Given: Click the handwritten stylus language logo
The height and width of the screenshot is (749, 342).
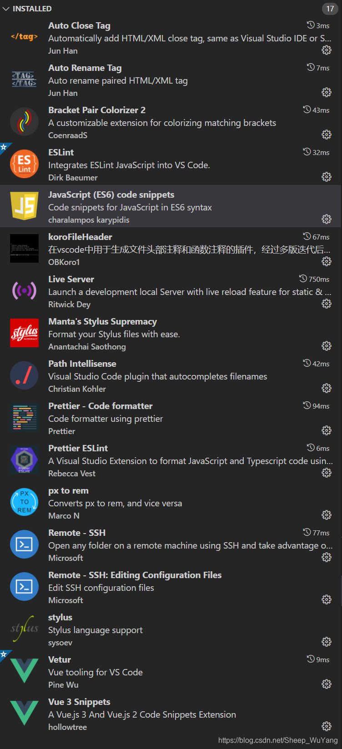Looking at the screenshot, I should coord(24,629).
